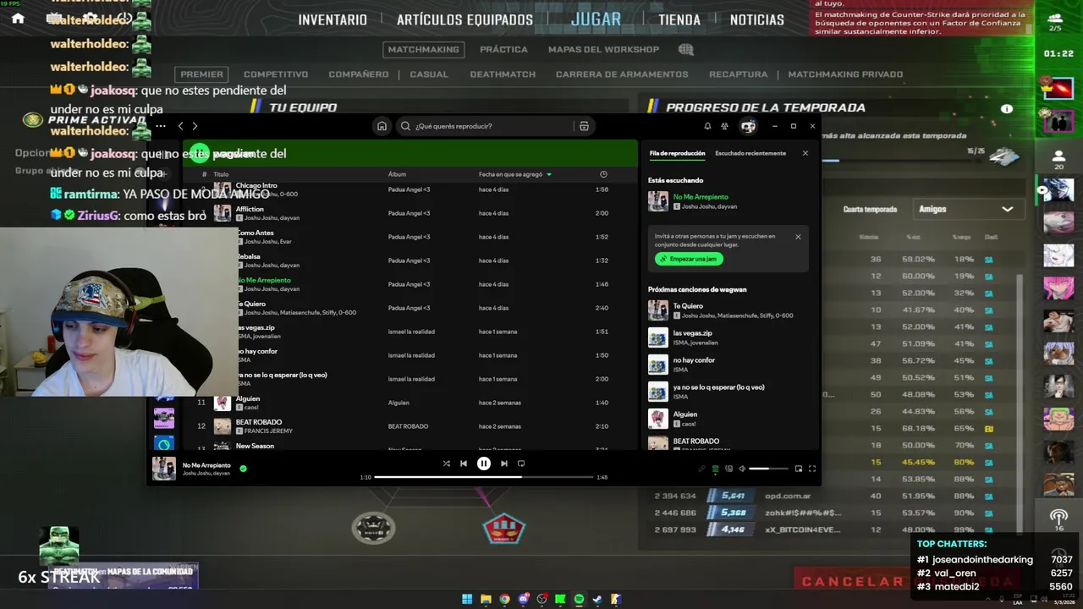This screenshot has height=609, width=1083.
Task: Dismiss the Jam invitation card
Action: (798, 237)
